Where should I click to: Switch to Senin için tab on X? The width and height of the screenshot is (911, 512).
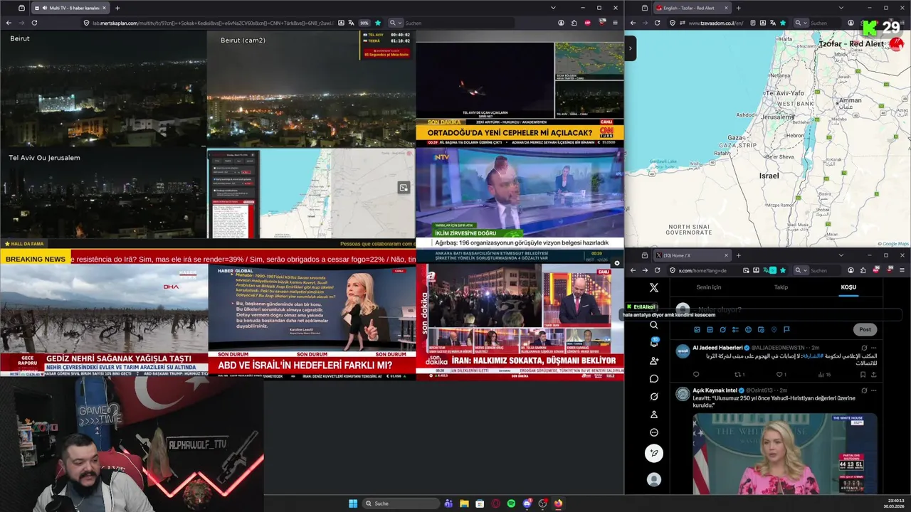click(708, 287)
